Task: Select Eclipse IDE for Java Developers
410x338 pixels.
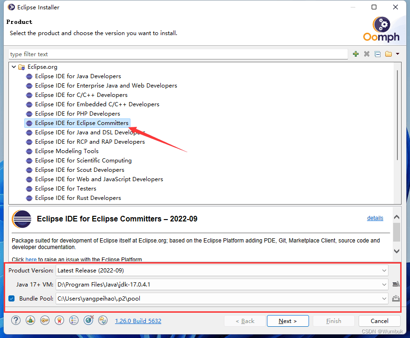Action: 78,76
